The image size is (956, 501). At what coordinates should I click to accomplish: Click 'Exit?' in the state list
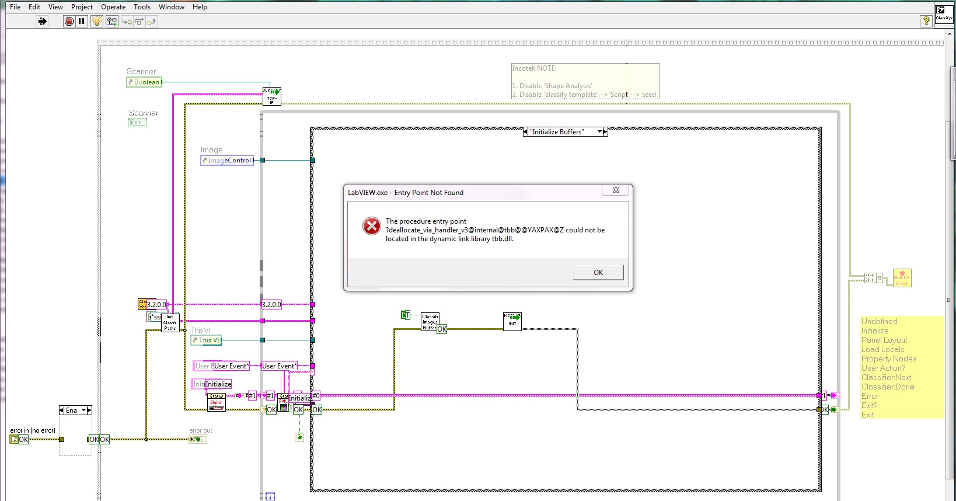click(870, 405)
